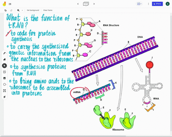Click Clear frame
172x137 pixels.
pyautogui.click(x=48, y=10)
